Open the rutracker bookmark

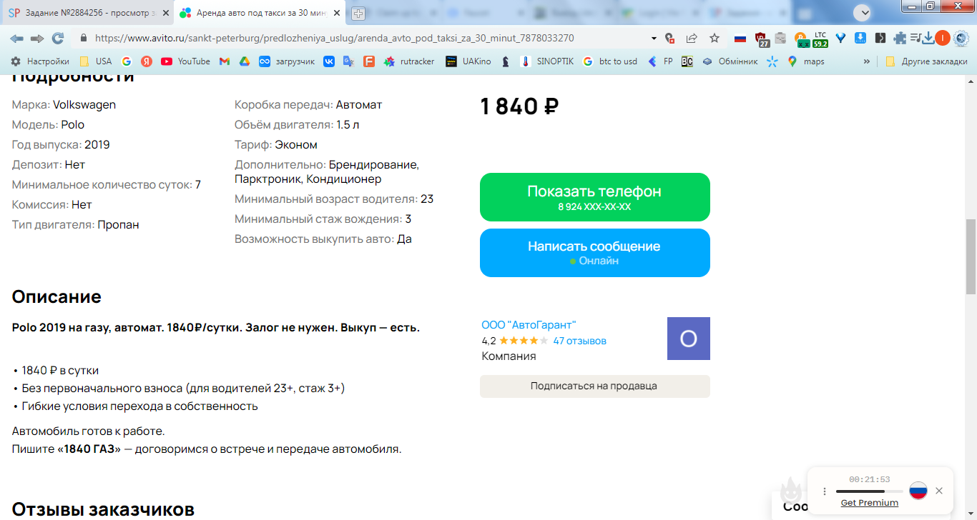pyautogui.click(x=409, y=61)
